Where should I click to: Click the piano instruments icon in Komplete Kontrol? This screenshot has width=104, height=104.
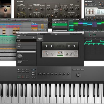[18, 38]
